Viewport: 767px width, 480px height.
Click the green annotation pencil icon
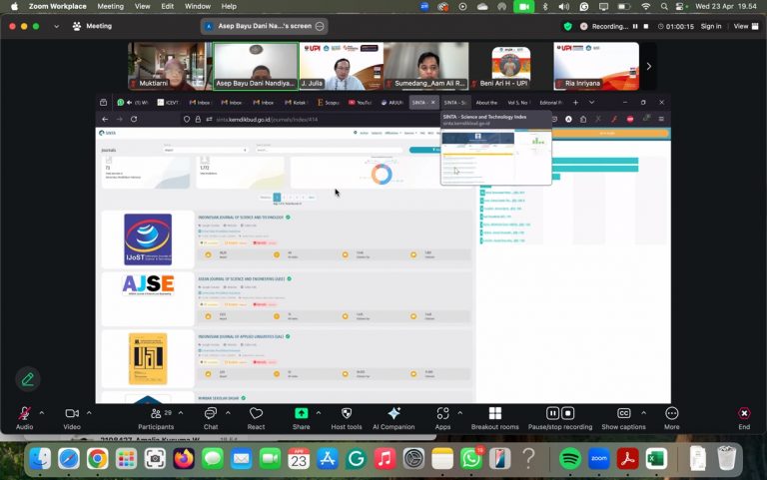(x=28, y=379)
